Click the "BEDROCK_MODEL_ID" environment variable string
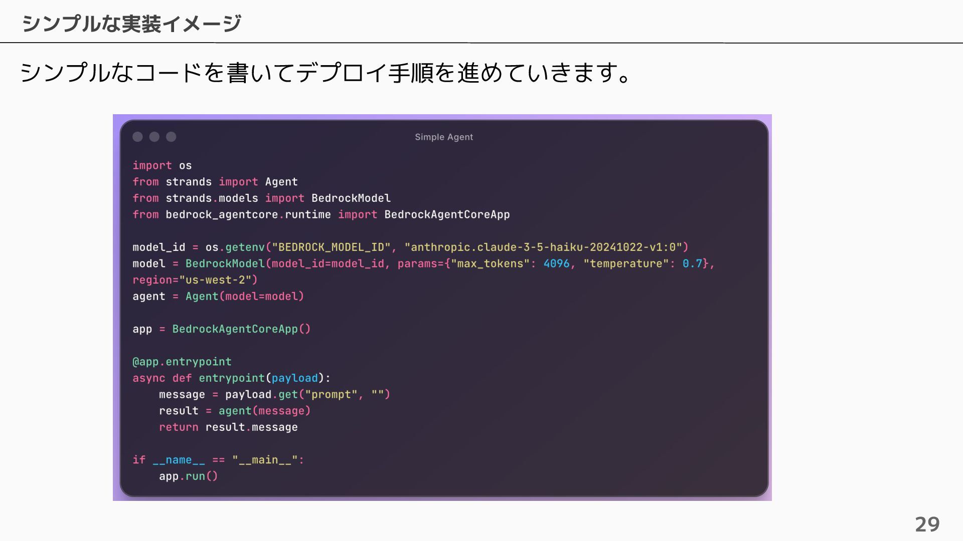 tap(331, 247)
